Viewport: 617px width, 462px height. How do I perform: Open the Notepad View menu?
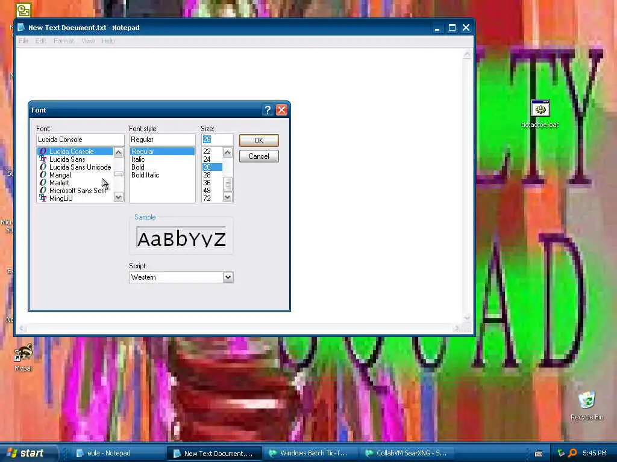pyautogui.click(x=88, y=41)
